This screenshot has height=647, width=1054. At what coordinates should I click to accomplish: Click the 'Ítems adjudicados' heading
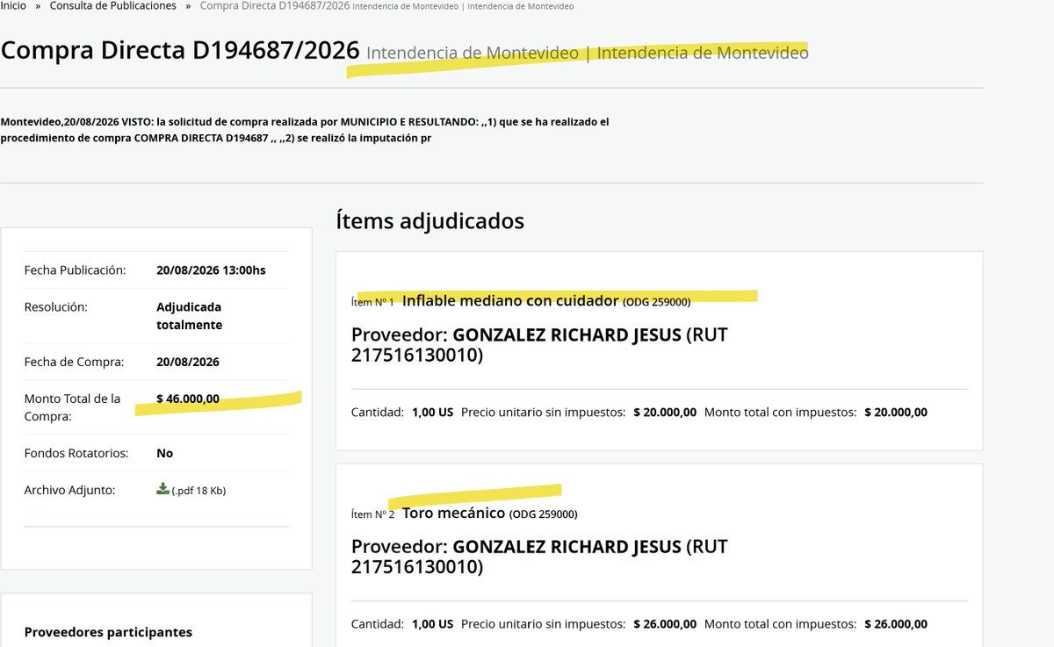pyautogui.click(x=430, y=220)
